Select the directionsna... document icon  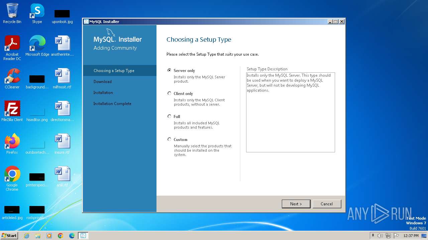point(62,111)
